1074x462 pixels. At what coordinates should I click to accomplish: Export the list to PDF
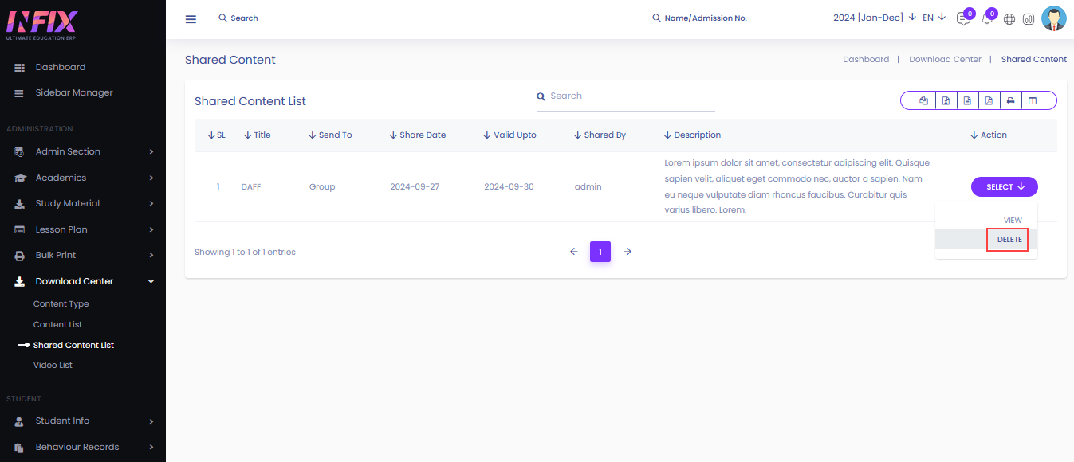point(989,100)
